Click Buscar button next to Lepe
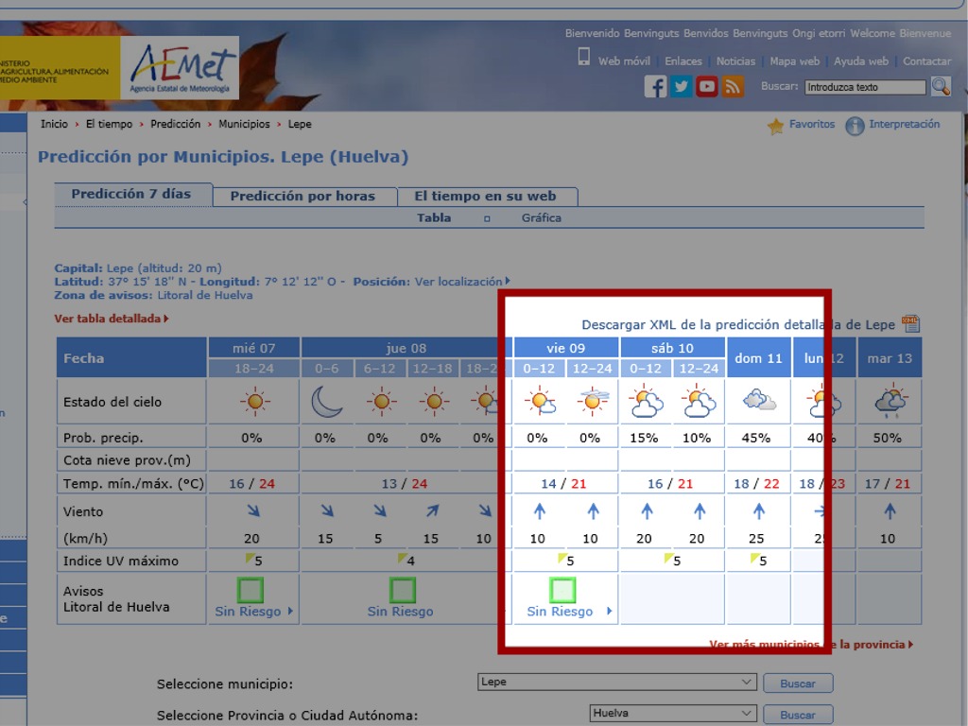The width and height of the screenshot is (968, 726). click(798, 683)
